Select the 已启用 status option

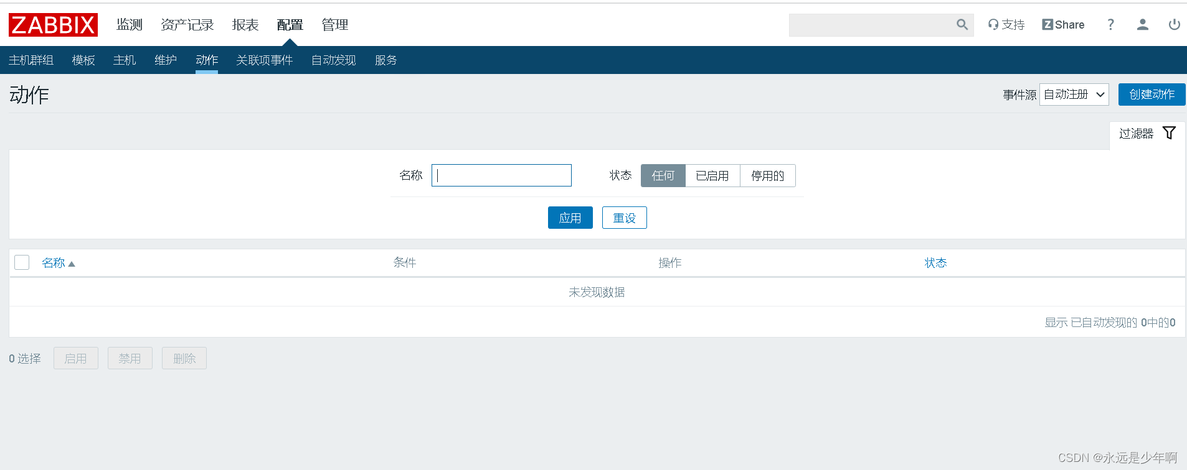[712, 176]
